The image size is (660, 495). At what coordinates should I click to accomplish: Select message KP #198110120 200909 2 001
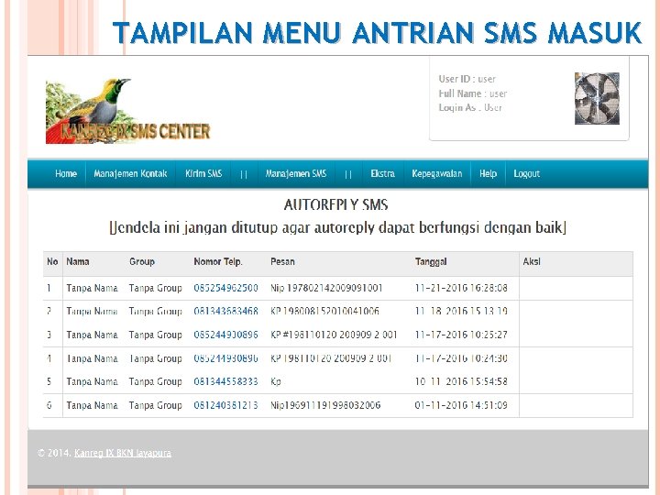click(x=335, y=335)
